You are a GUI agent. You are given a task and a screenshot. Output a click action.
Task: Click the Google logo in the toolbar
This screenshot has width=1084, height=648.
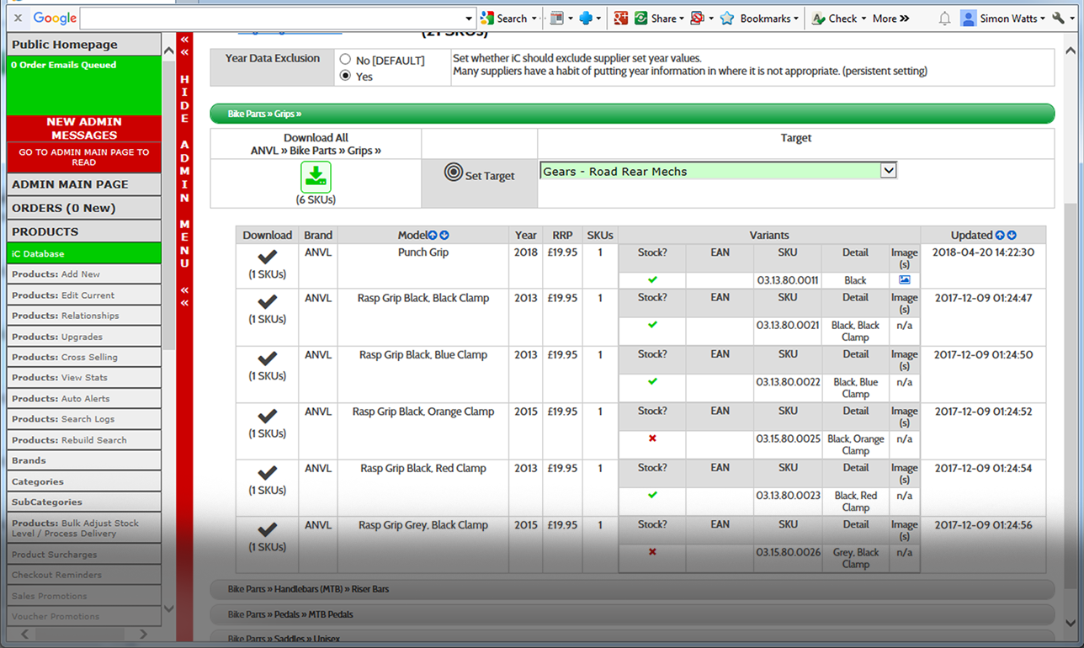[54, 18]
